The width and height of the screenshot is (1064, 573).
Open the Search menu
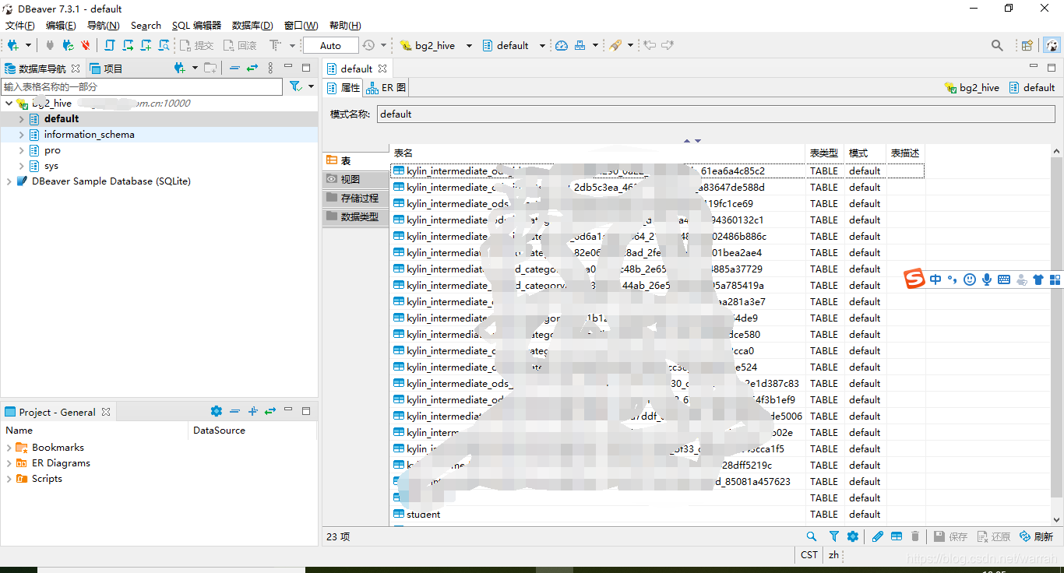(x=146, y=26)
